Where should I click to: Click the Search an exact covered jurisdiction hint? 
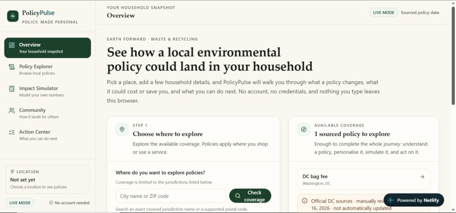tap(182, 209)
